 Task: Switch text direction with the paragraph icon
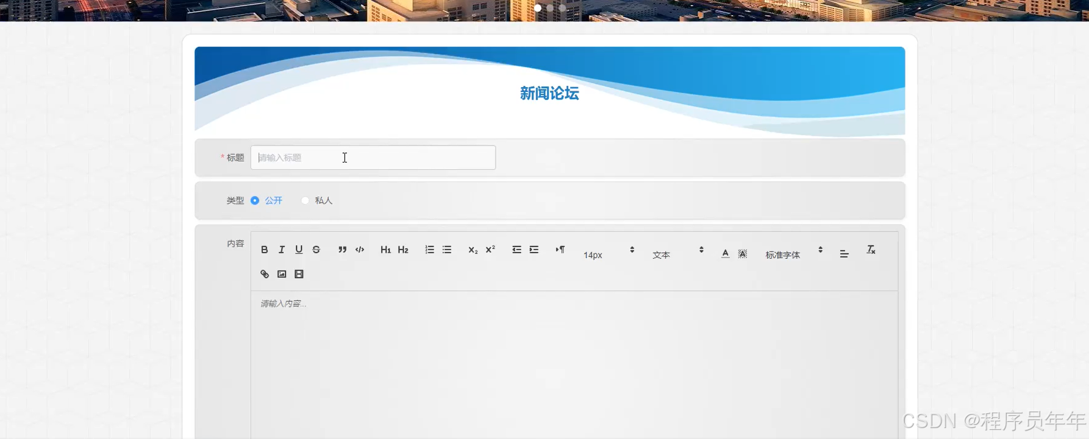pyautogui.click(x=560, y=250)
